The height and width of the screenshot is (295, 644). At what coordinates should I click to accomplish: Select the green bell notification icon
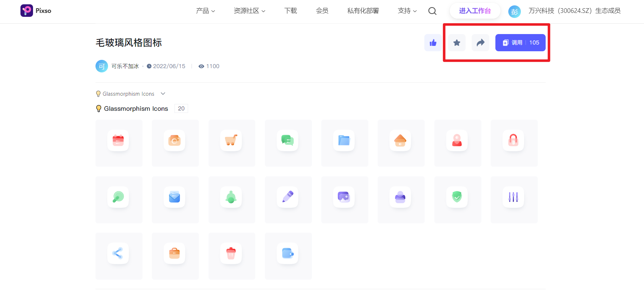pos(232,200)
